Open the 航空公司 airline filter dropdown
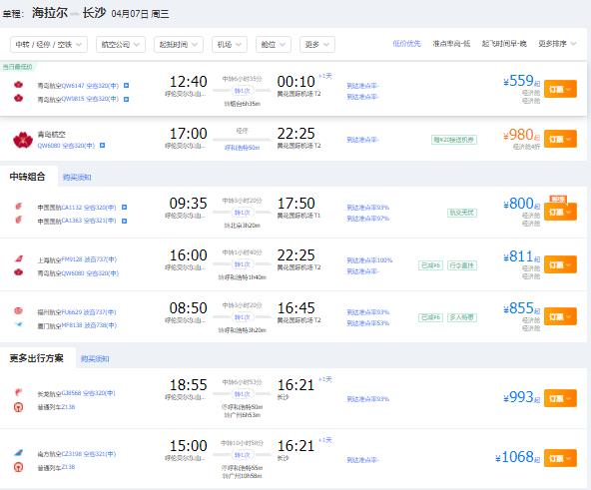 (x=121, y=45)
